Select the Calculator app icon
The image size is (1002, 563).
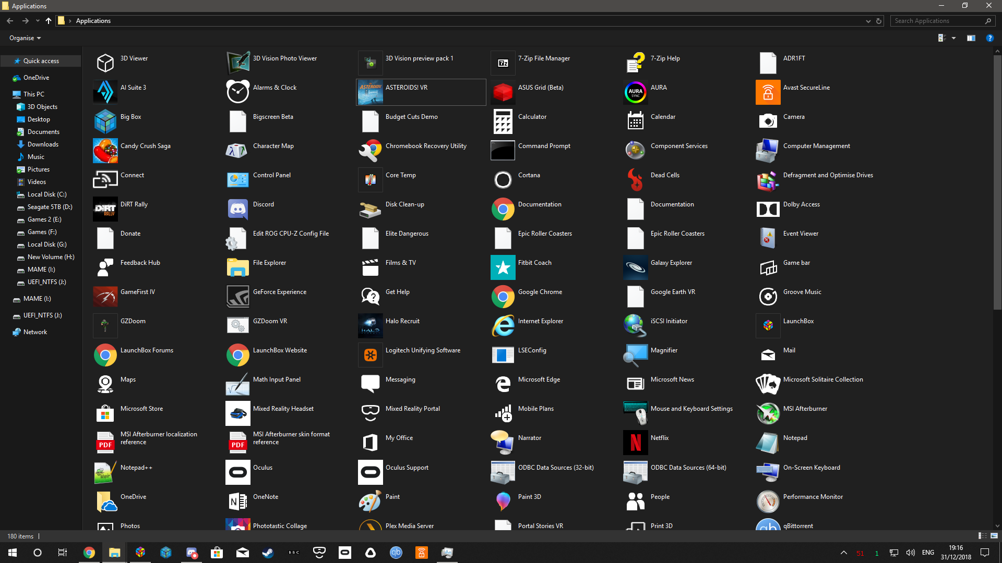(x=503, y=121)
